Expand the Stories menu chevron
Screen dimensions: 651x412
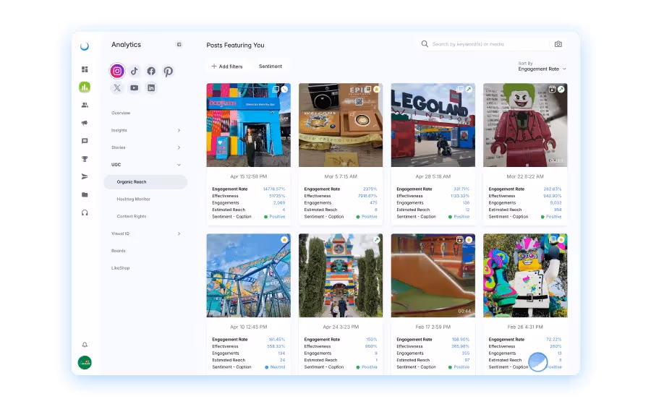[179, 147]
